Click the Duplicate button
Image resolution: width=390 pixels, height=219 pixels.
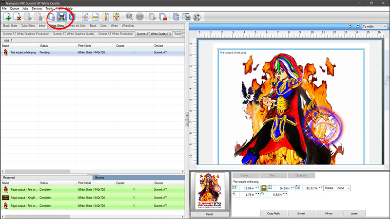pos(301,175)
